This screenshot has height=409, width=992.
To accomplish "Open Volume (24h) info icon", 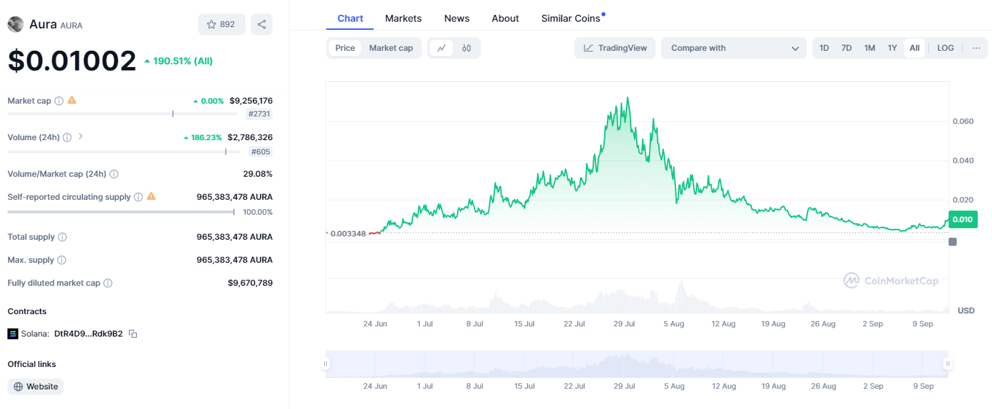I will pyautogui.click(x=67, y=137).
